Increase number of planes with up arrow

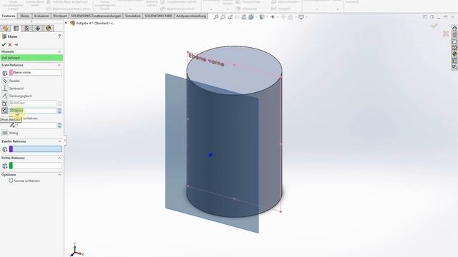click(59, 124)
